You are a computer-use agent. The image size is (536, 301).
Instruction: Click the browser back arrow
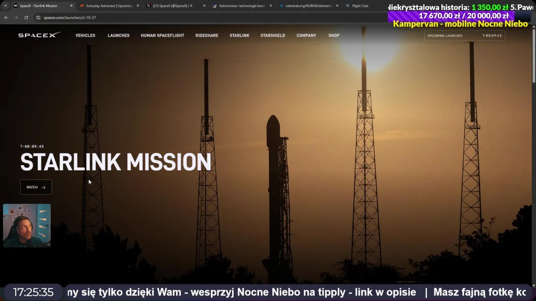coord(6,18)
